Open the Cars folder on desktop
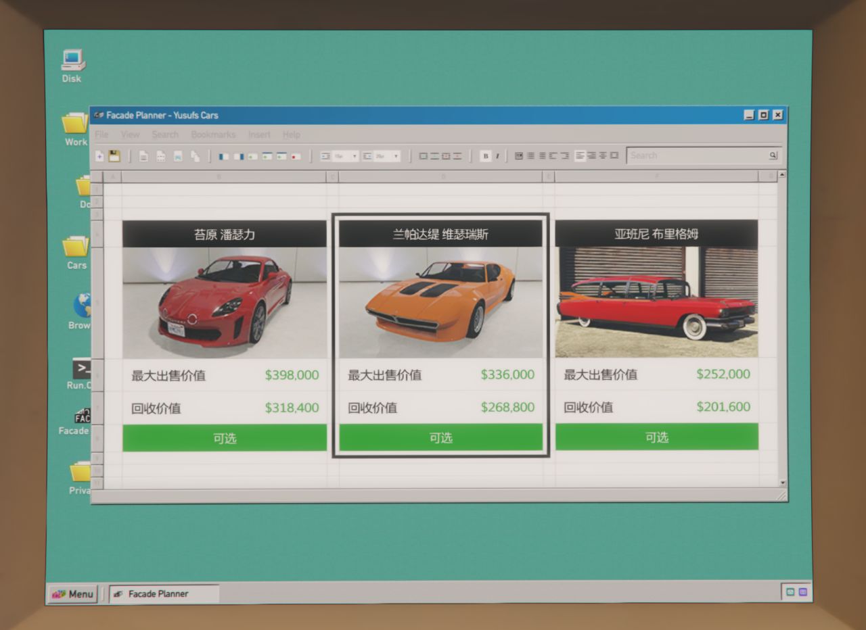The height and width of the screenshot is (630, 866). (x=76, y=253)
